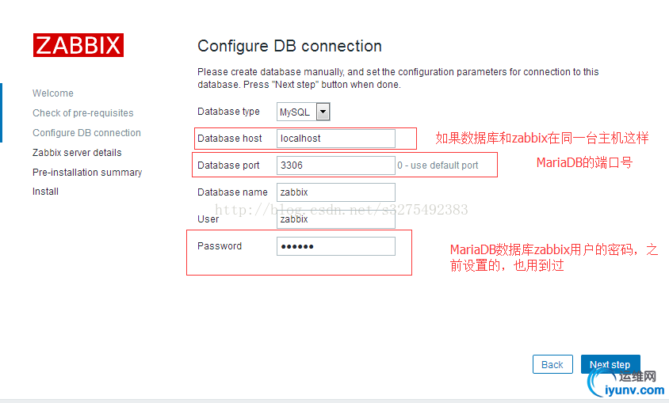669x403 pixels.
Task: Select Configure DB connection in sidebar
Action: coord(86,133)
